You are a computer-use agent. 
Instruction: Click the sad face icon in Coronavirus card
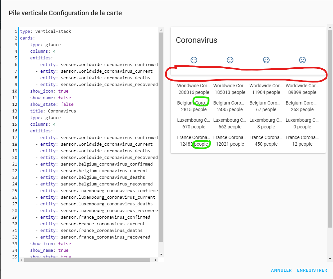pos(230,60)
